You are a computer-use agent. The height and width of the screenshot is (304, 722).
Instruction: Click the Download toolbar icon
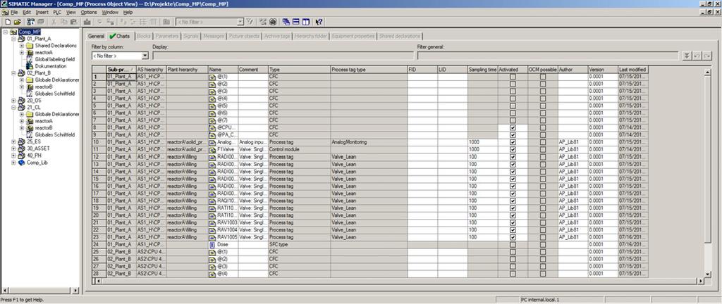87,22
